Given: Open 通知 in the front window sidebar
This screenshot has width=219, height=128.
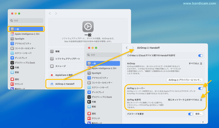Looking at the screenshot, I should click(94, 114).
